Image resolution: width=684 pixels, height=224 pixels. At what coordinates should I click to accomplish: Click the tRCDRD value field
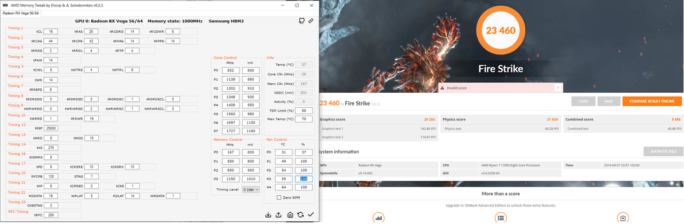(x=132, y=31)
